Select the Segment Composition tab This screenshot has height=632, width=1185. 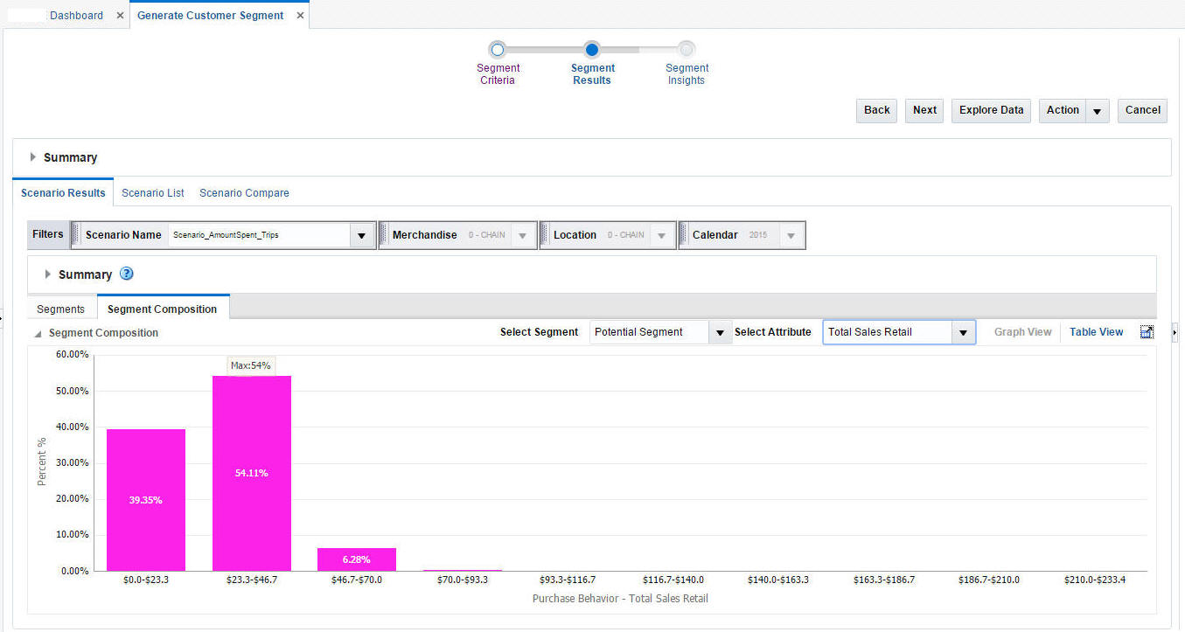[163, 309]
